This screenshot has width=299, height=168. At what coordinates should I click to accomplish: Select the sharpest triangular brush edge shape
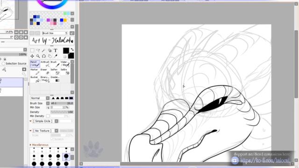[x=53, y=98]
